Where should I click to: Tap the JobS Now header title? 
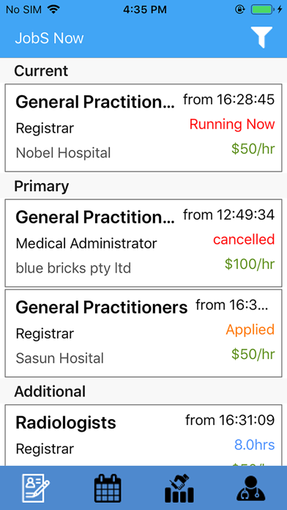pos(49,38)
